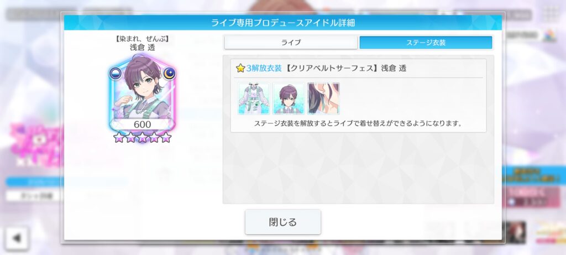Go back with the left arrow button
Viewport: 566px width, 255px height.
click(x=17, y=238)
